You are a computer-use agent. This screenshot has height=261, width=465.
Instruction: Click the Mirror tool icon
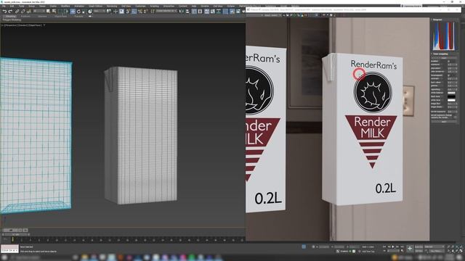[x=181, y=12]
